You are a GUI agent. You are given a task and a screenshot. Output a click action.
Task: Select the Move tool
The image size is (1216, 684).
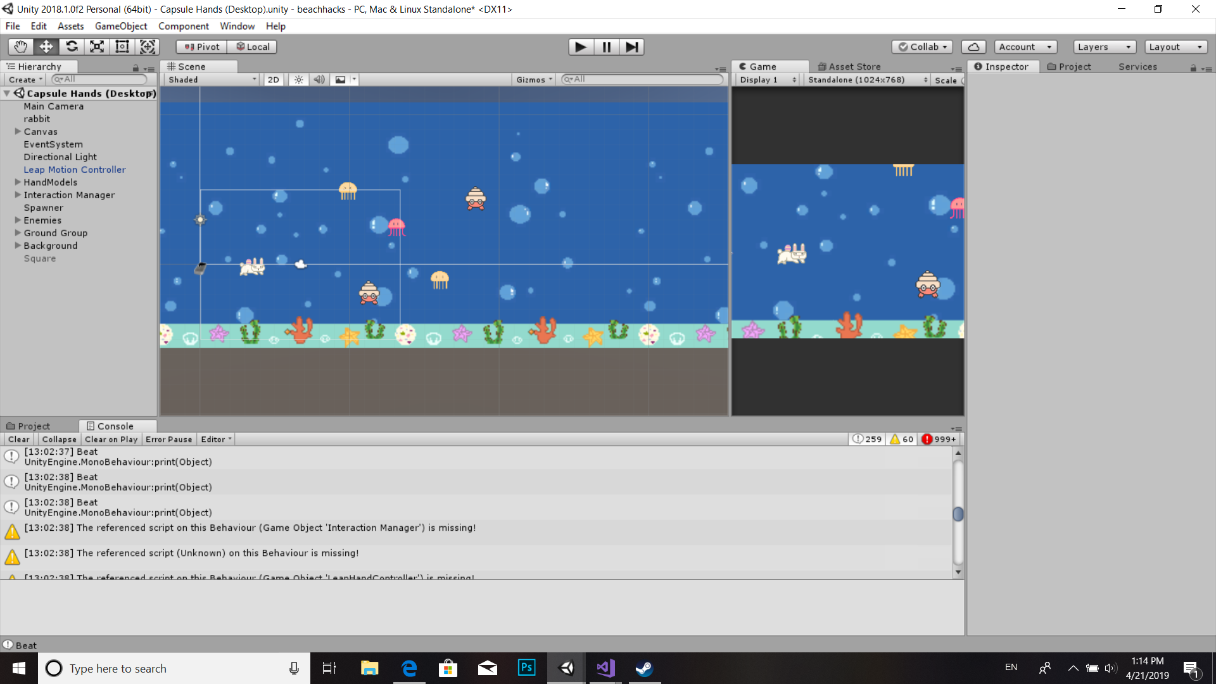tap(46, 47)
